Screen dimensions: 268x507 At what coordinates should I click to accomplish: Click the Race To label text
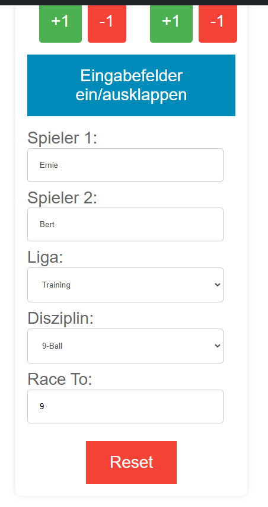[x=60, y=379]
